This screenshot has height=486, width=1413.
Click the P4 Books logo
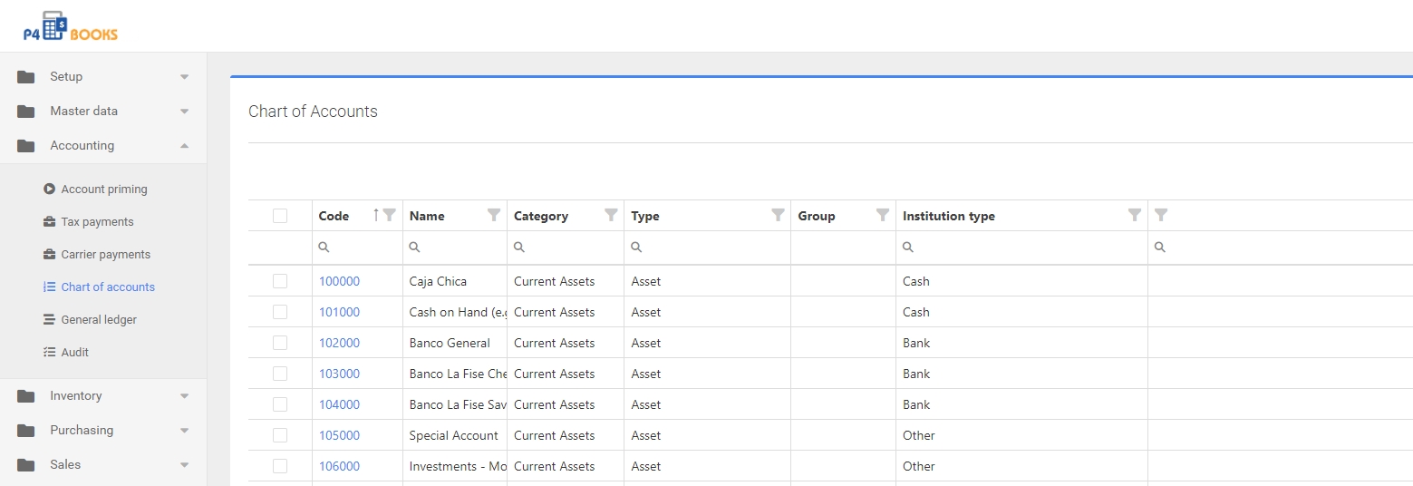[71, 27]
